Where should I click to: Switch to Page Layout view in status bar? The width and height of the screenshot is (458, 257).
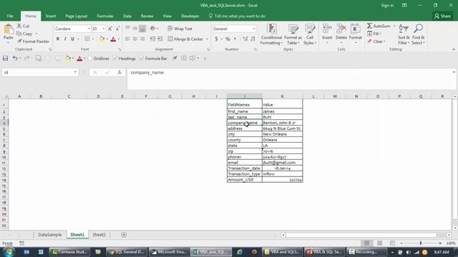tap(379, 243)
